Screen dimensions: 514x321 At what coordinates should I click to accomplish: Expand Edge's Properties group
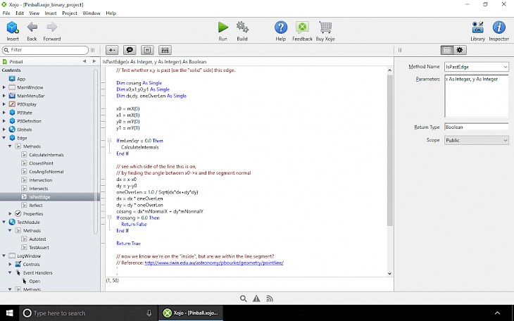tap(10, 214)
